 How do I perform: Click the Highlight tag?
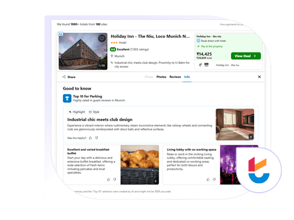coord(77,112)
